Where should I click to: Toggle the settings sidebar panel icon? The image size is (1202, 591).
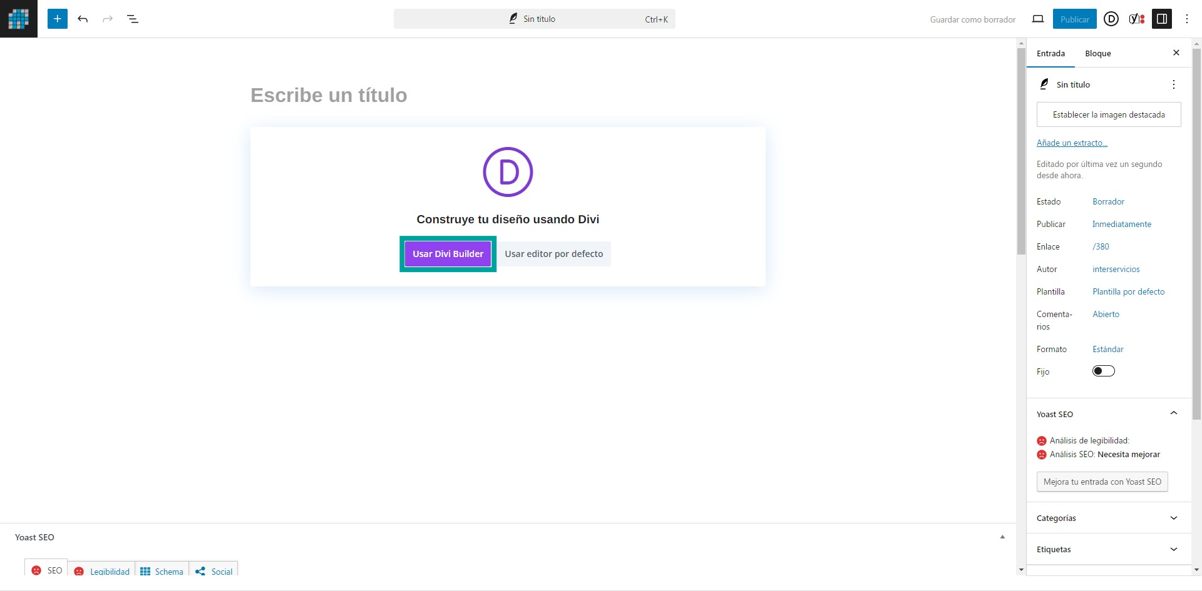pos(1162,19)
